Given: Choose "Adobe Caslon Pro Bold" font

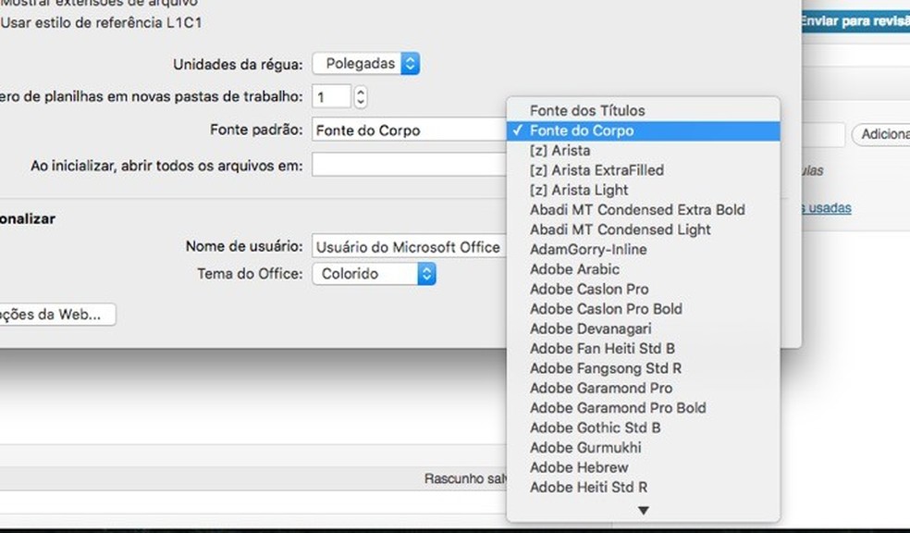Looking at the screenshot, I should pyautogui.click(x=606, y=308).
